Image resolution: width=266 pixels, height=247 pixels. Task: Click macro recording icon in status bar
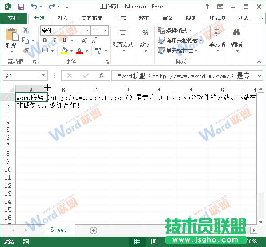pyautogui.click(x=26, y=241)
